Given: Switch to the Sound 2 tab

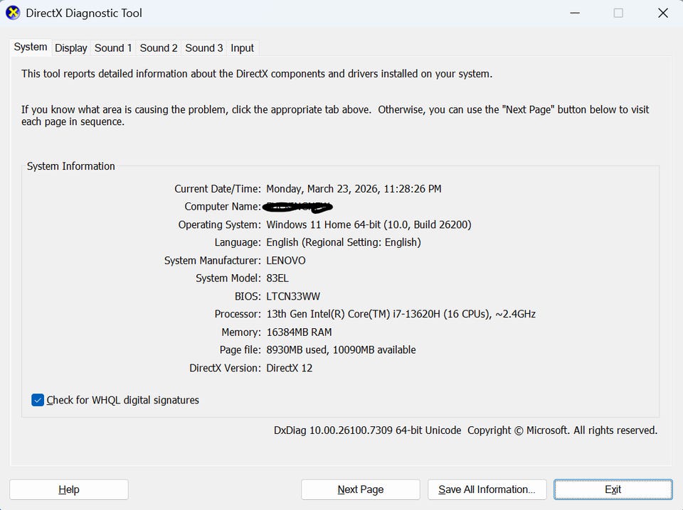Looking at the screenshot, I should pos(159,48).
